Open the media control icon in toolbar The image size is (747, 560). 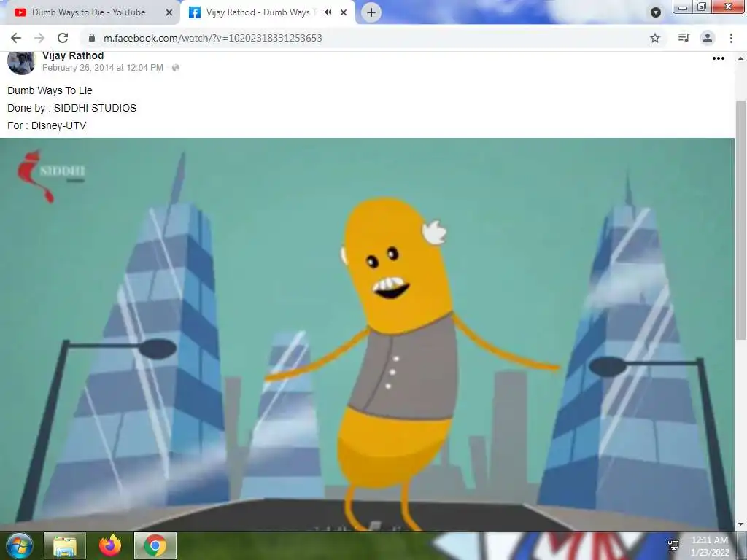pos(684,38)
